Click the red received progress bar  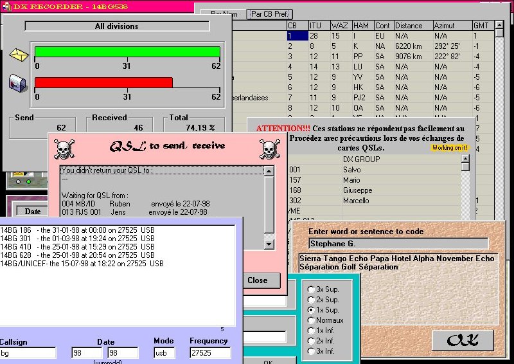[103, 82]
